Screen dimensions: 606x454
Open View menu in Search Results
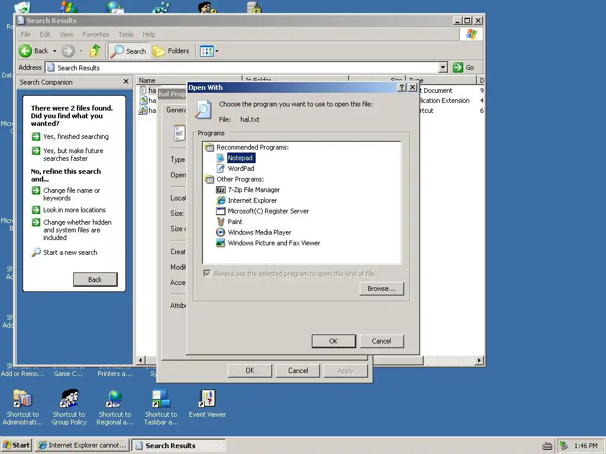pyautogui.click(x=66, y=34)
